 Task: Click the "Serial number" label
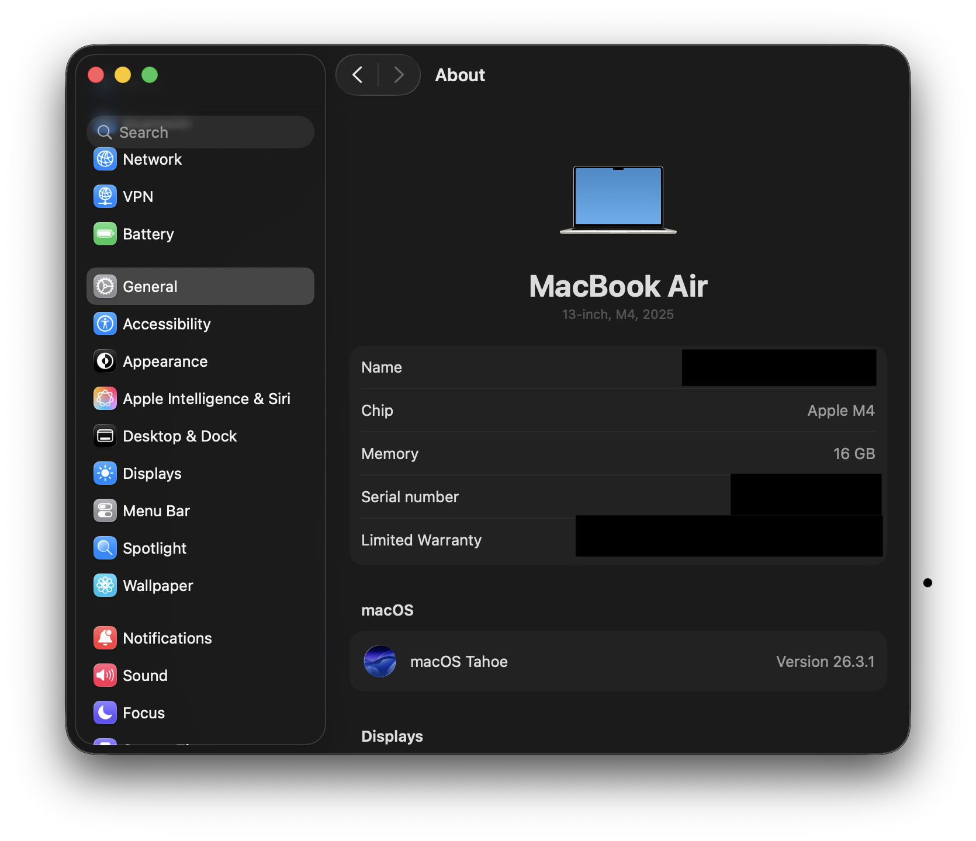(x=410, y=497)
